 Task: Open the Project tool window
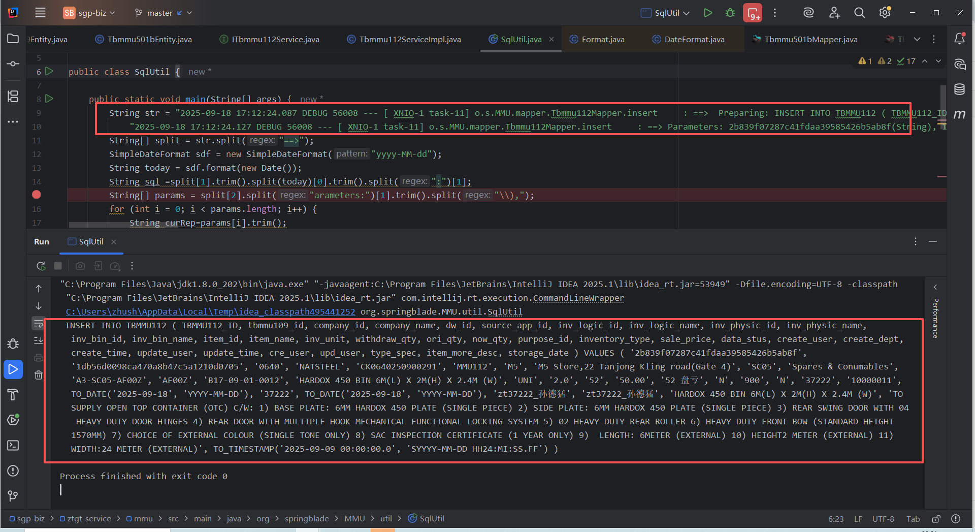[13, 39]
